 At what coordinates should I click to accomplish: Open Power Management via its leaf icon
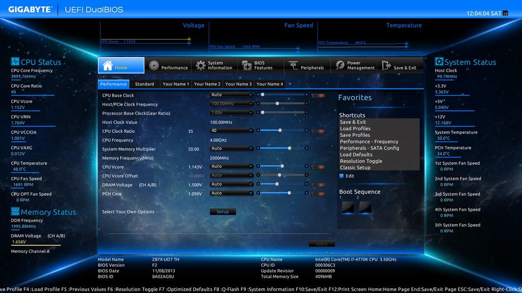(x=340, y=66)
